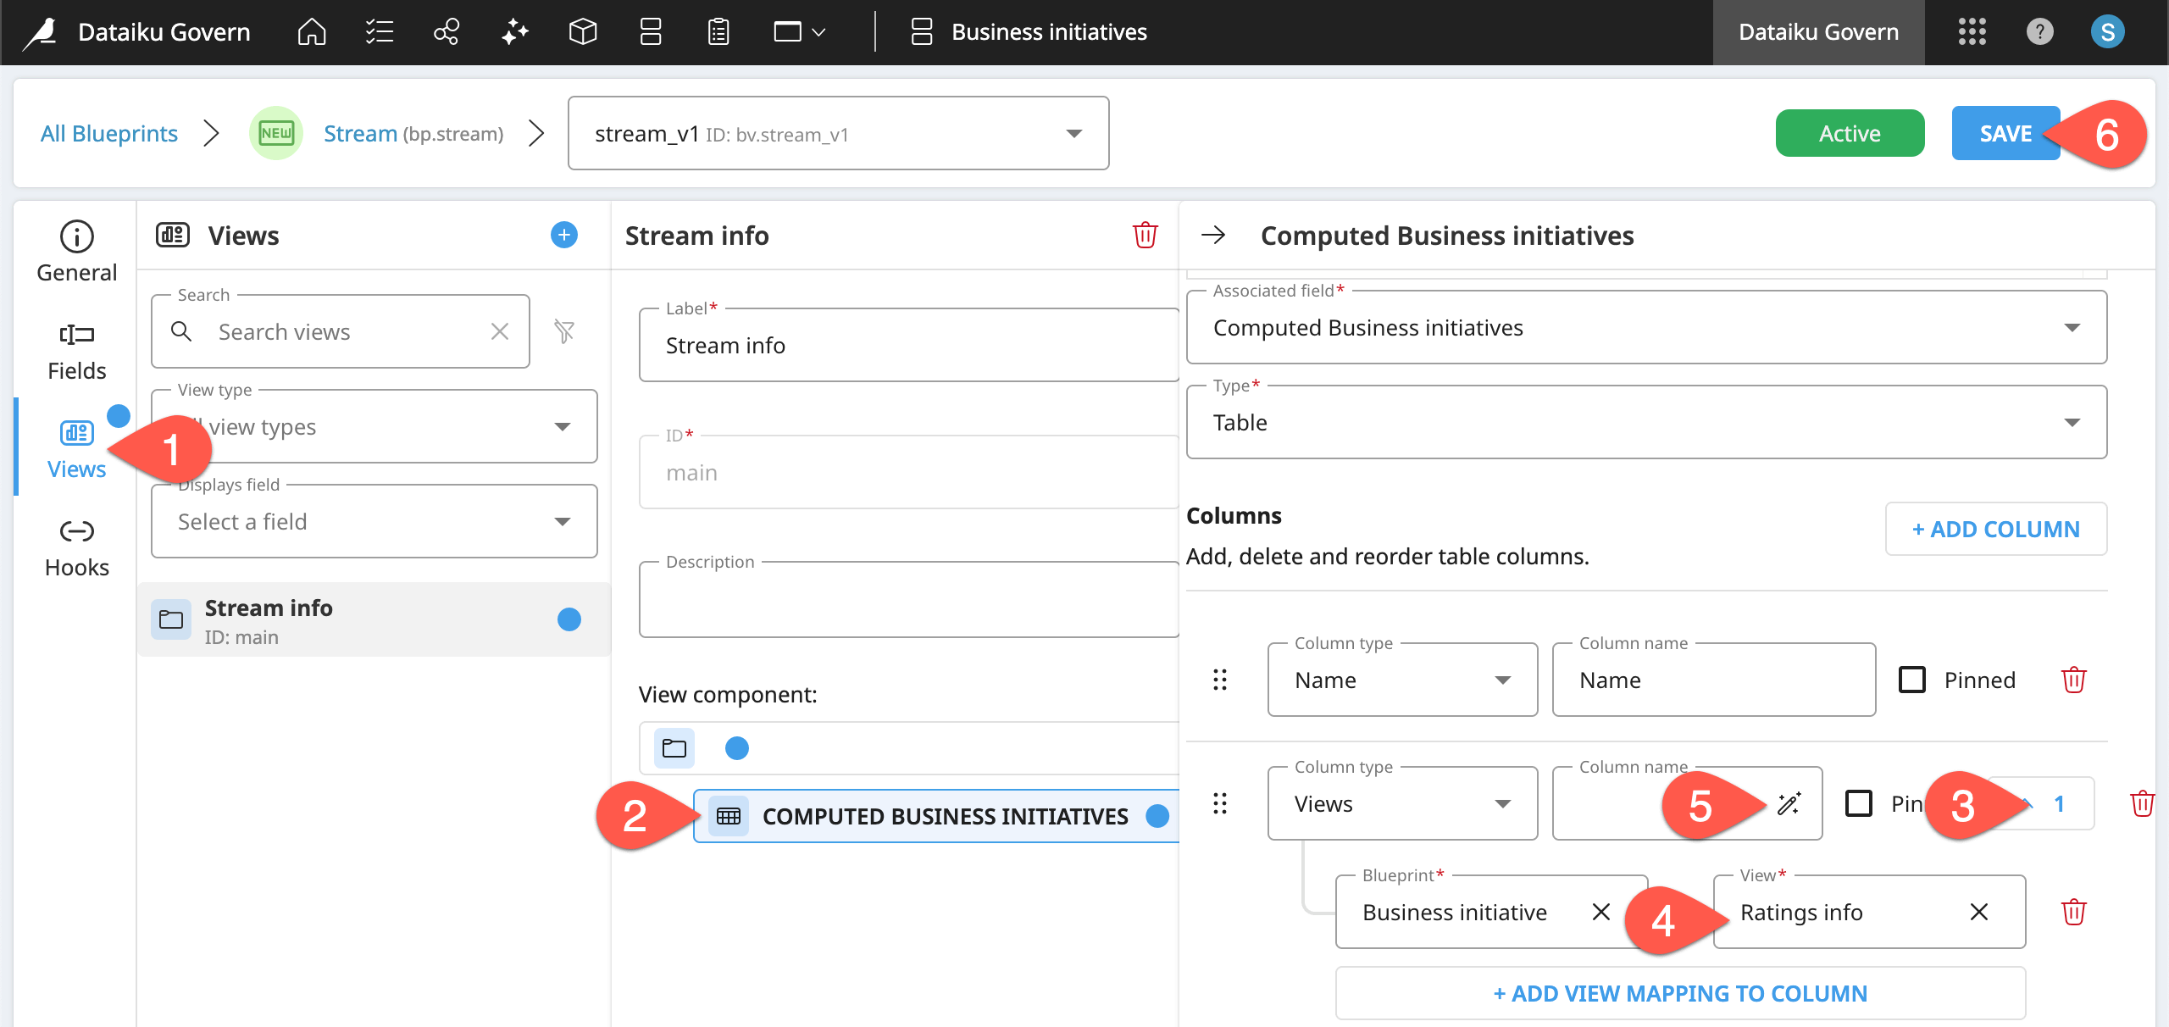Click the sparkles icon in the navigation bar
This screenshot has width=2169, height=1027.
click(x=514, y=31)
